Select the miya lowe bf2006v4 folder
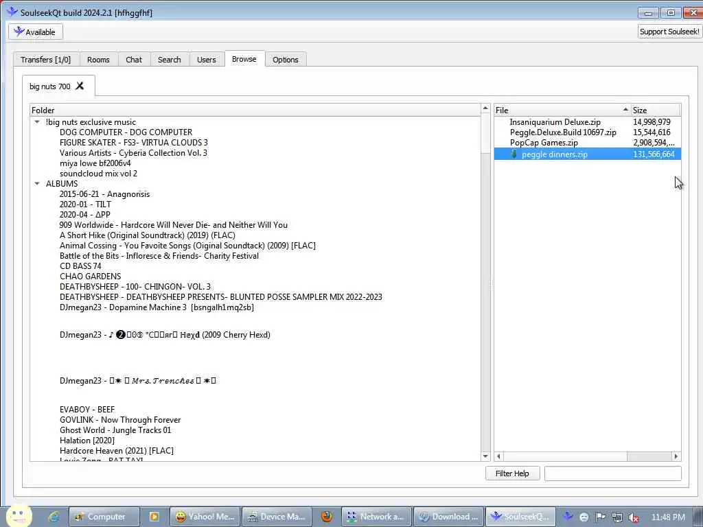This screenshot has height=527, width=703. [x=95, y=163]
